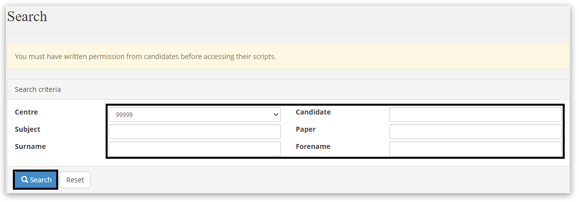Click into the Subject text field

click(194, 132)
